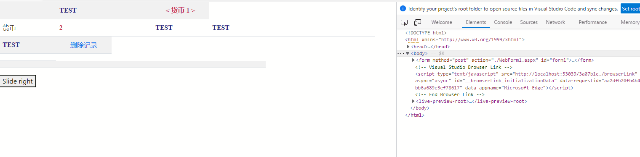
Task: Click the 货币 1 header cell
Action: pyautogui.click(x=180, y=10)
